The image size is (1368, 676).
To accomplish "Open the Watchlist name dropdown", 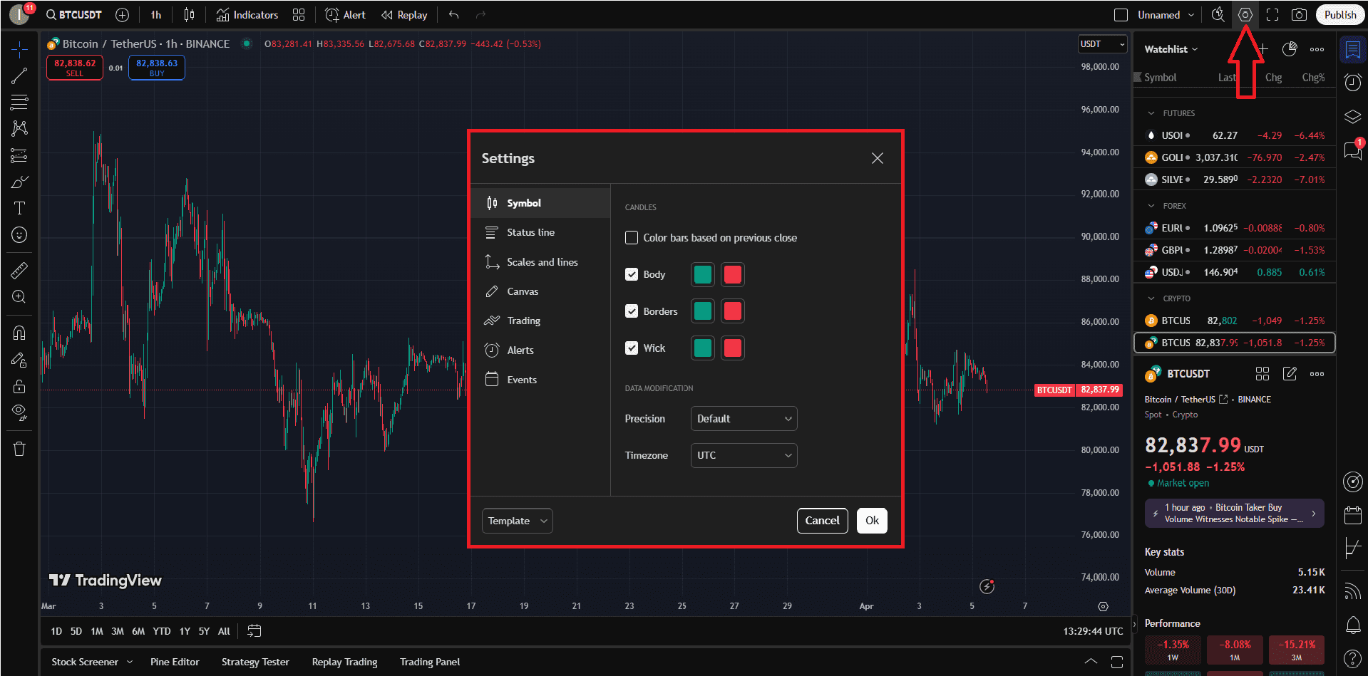I will point(1171,49).
